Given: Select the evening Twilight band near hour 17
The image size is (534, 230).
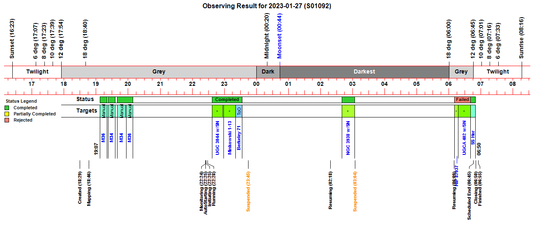Looking at the screenshot, I should tap(37, 71).
